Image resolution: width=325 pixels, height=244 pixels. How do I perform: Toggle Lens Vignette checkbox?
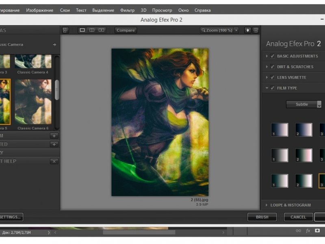(272, 77)
